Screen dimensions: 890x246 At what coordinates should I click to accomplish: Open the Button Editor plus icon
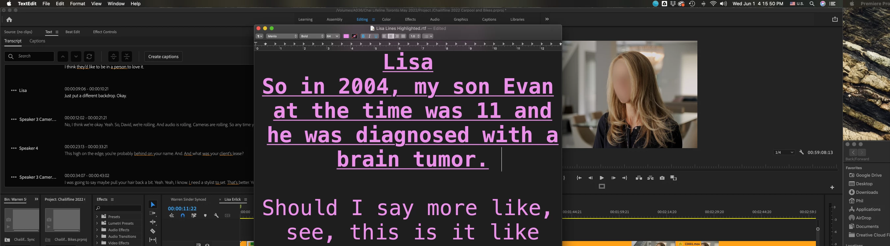click(x=832, y=188)
